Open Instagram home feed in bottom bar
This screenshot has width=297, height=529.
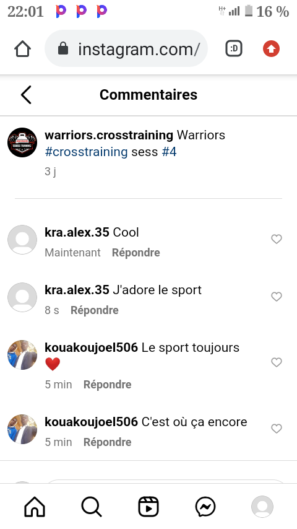(35, 507)
